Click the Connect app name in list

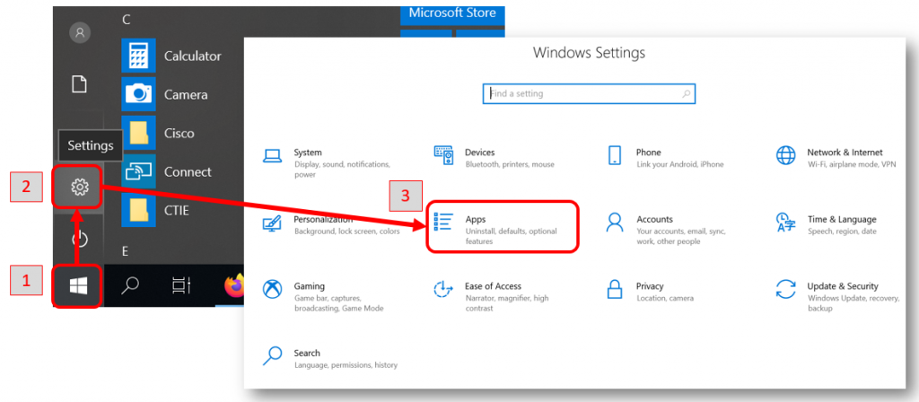coord(188,172)
